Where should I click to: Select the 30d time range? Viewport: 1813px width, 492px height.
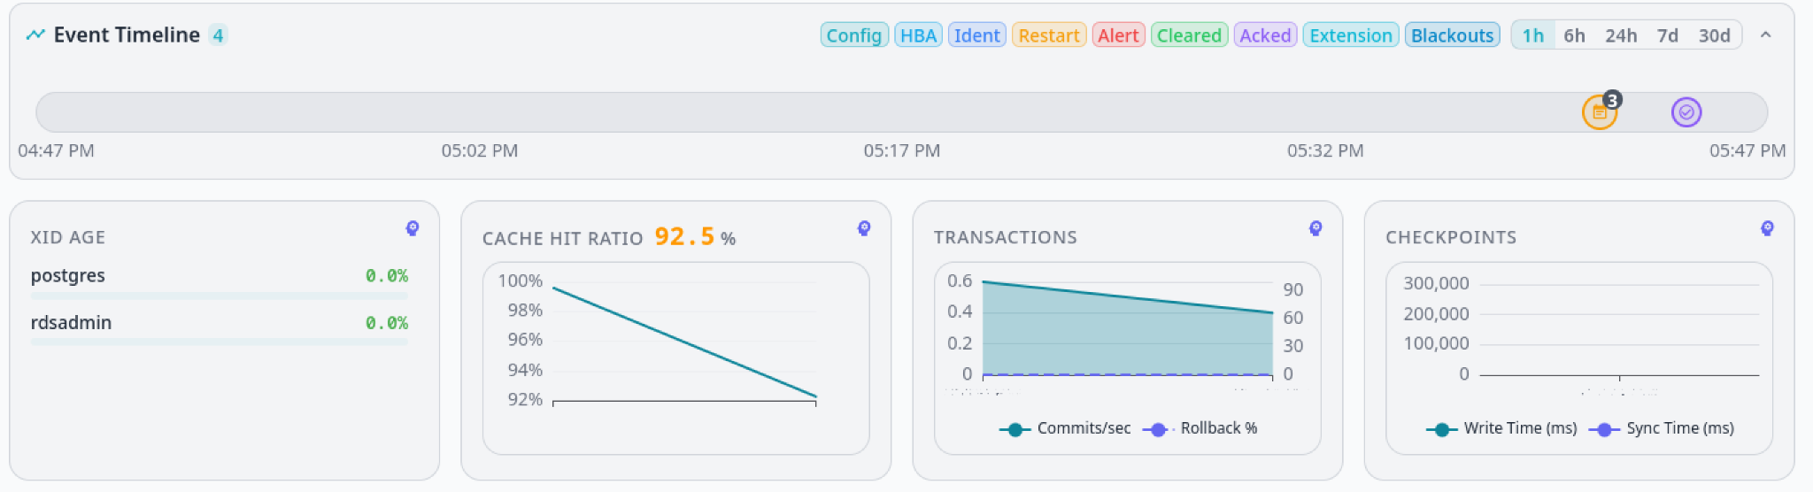(x=1714, y=35)
